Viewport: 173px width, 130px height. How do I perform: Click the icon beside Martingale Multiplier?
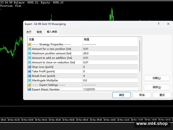tap(29, 80)
